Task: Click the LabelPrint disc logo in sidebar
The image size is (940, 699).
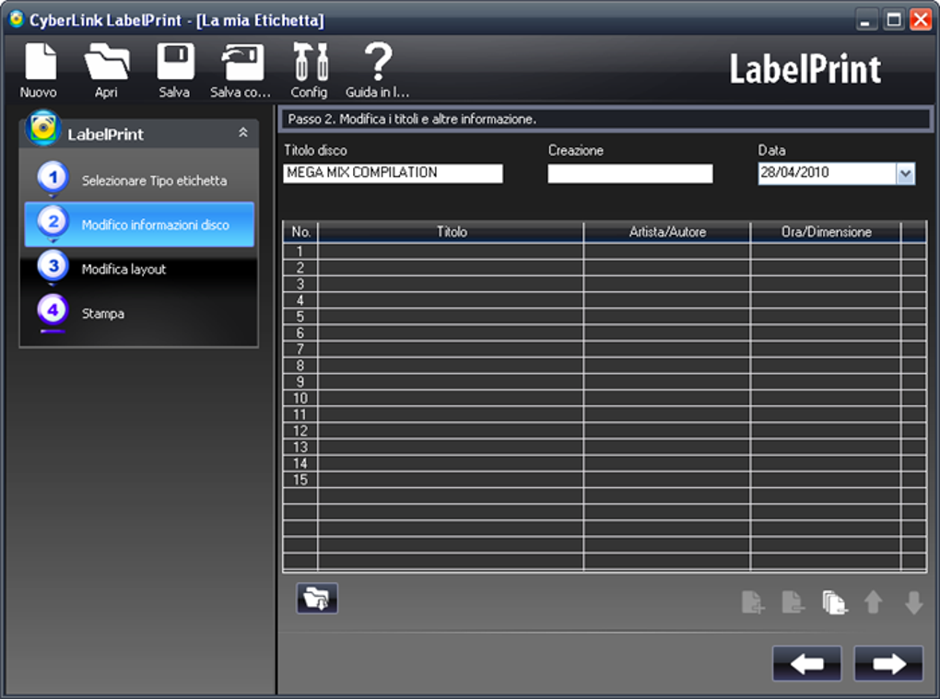Action: coord(42,128)
